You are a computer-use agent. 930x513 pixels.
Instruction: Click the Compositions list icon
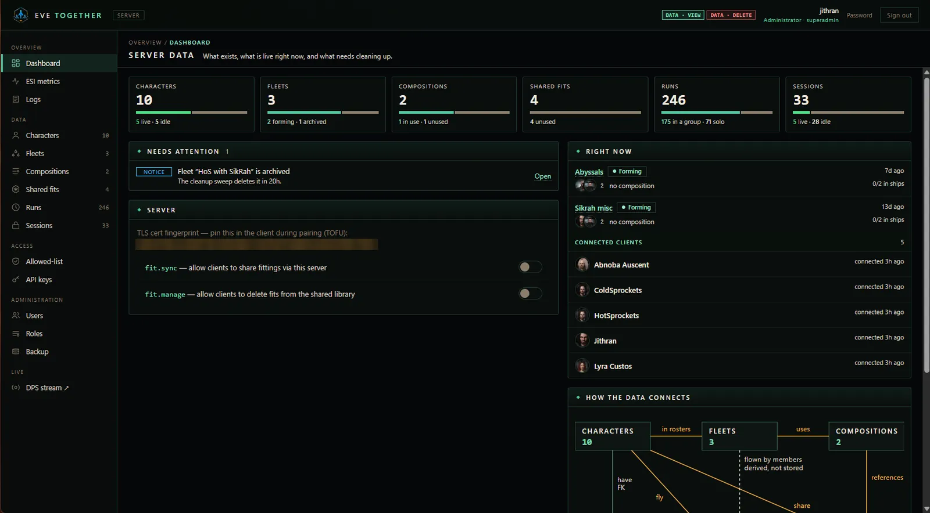coord(16,171)
